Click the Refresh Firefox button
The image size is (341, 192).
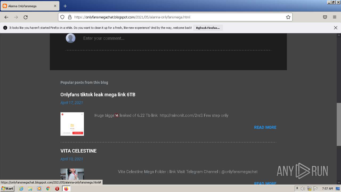pyautogui.click(x=208, y=28)
